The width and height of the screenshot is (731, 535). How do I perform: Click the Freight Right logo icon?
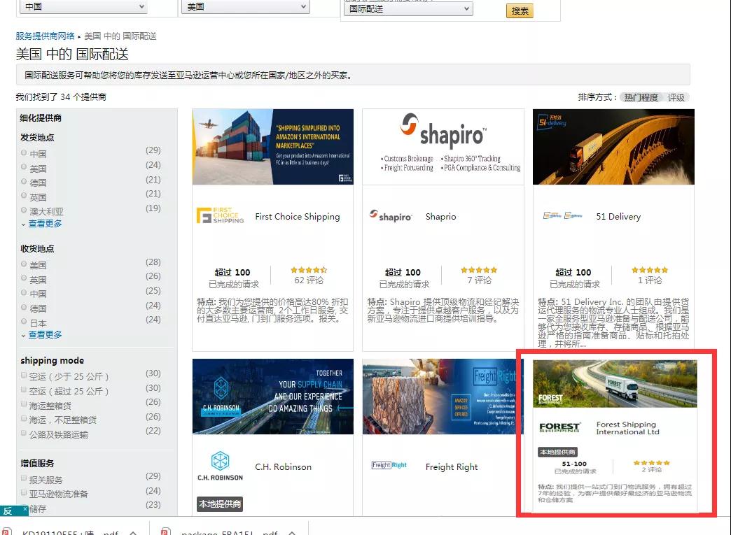(x=389, y=465)
